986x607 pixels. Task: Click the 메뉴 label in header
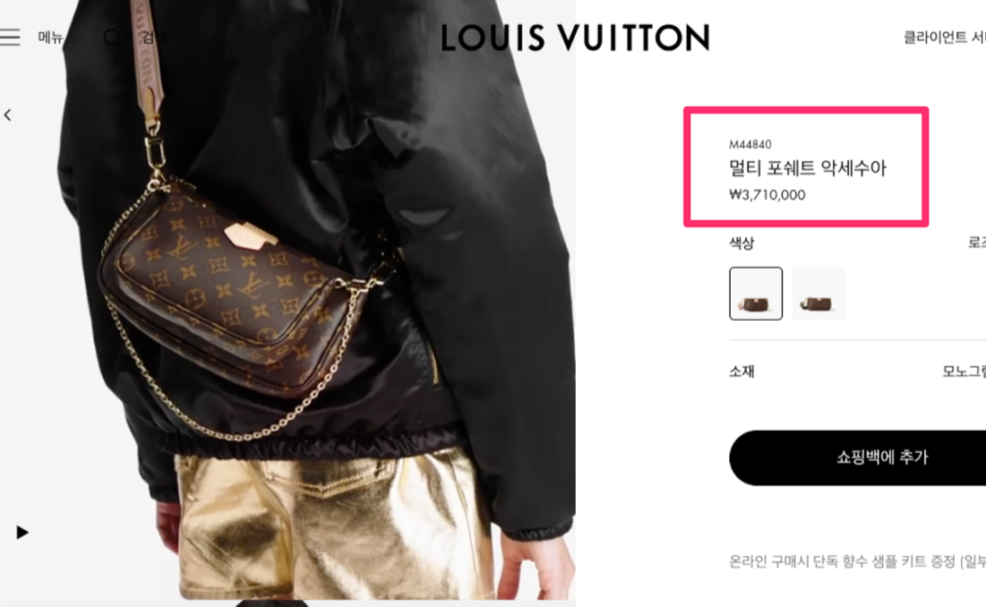(x=50, y=38)
